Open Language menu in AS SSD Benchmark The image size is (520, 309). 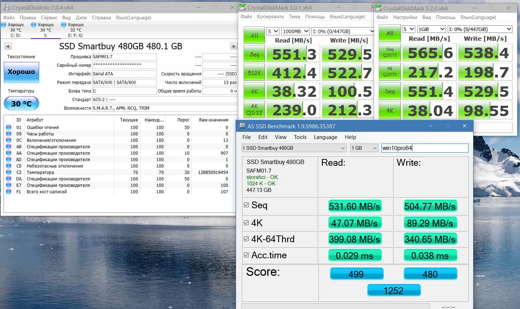click(x=325, y=137)
